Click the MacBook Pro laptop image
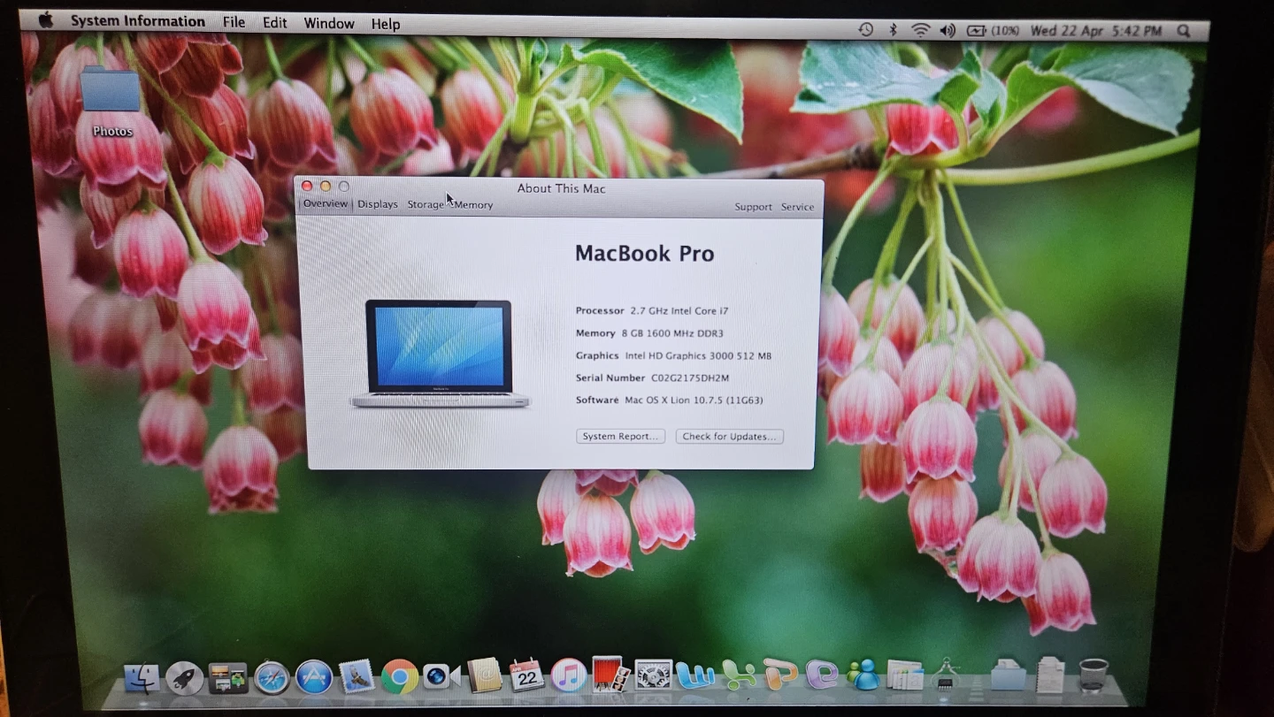 click(x=440, y=354)
